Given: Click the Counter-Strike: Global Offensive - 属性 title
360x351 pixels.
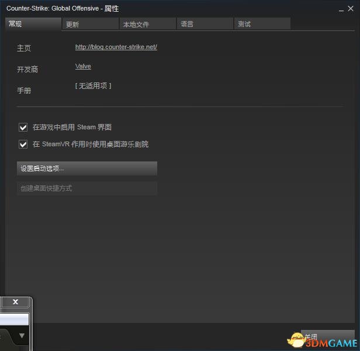Looking at the screenshot, I should 63,9.
